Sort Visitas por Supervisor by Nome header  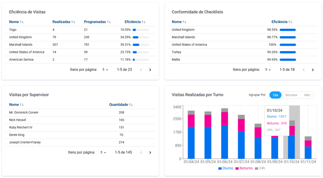pyautogui.click(x=16, y=105)
